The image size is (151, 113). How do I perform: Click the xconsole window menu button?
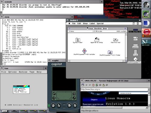2,2
